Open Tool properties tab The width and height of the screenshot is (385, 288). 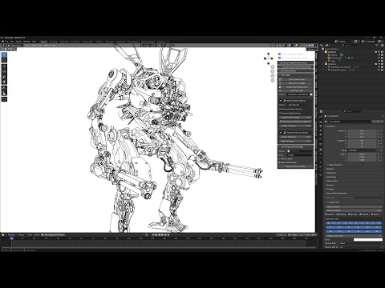pos(321,116)
